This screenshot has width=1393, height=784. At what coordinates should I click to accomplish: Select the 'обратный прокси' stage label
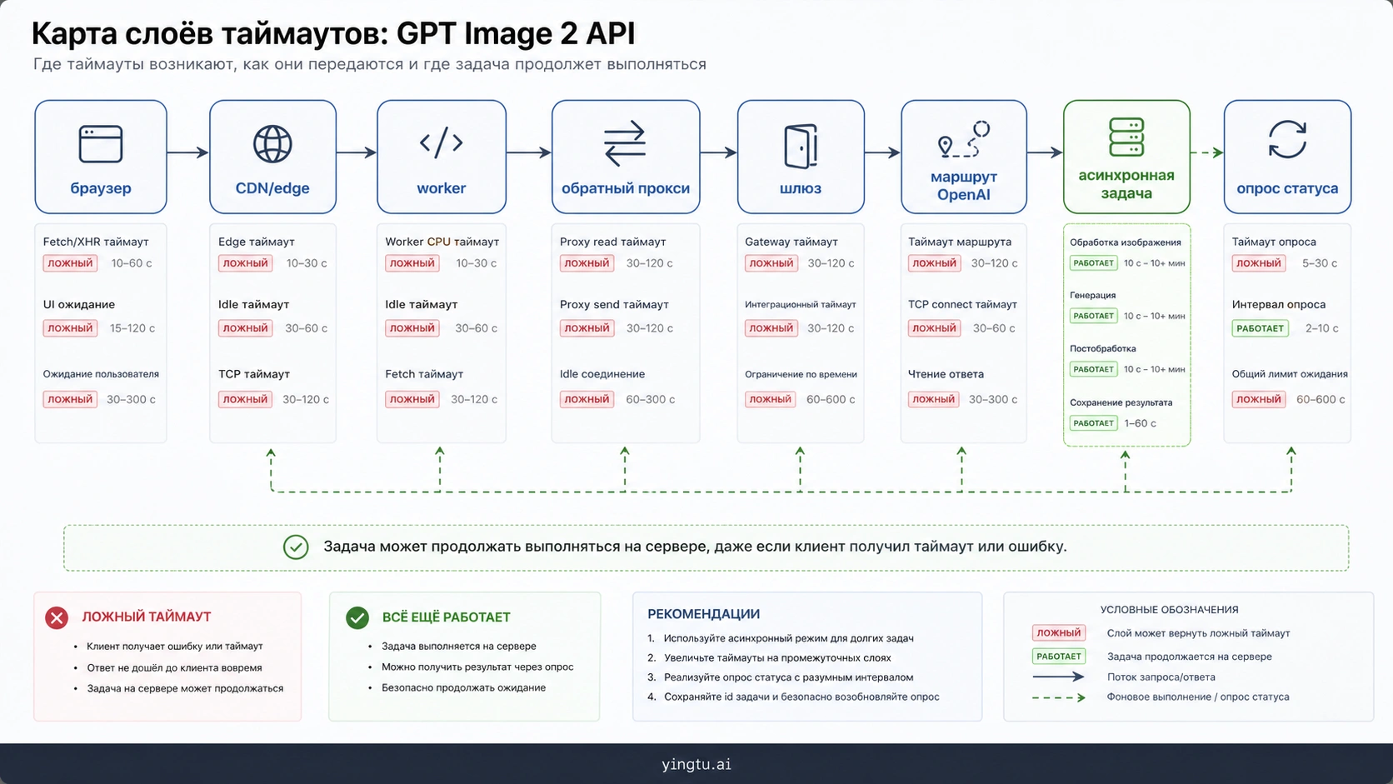pyautogui.click(x=626, y=188)
